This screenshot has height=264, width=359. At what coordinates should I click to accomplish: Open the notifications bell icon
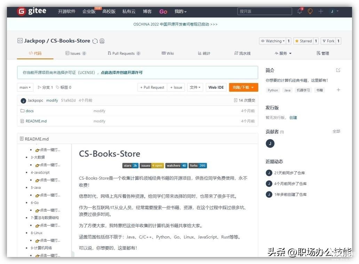click(x=300, y=11)
